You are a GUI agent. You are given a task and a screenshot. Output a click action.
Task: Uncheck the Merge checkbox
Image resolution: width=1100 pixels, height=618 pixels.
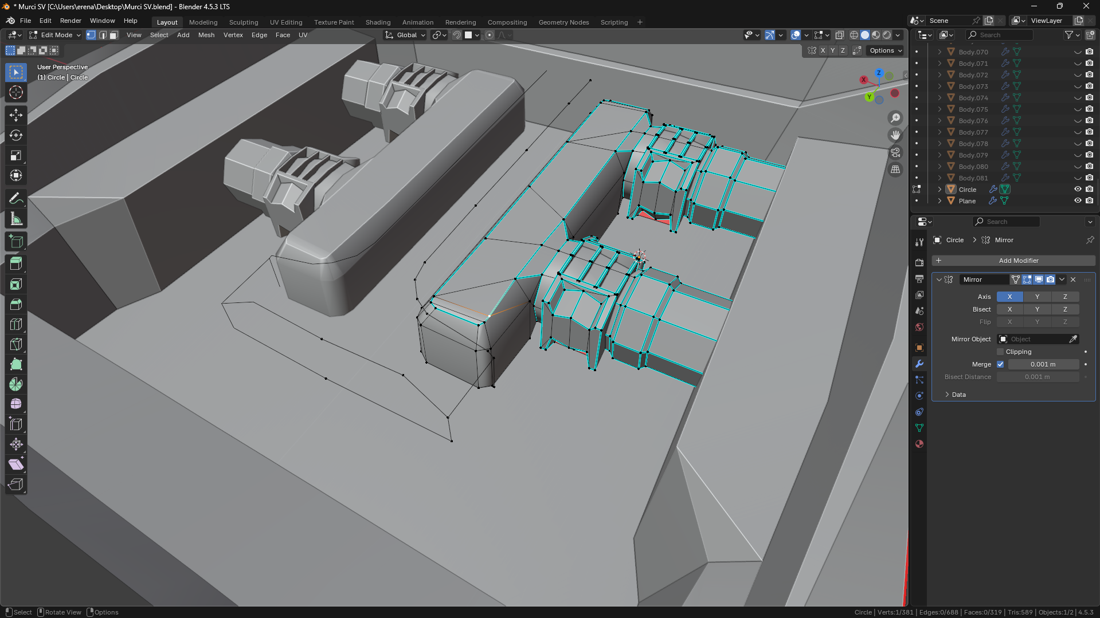pos(1000,364)
